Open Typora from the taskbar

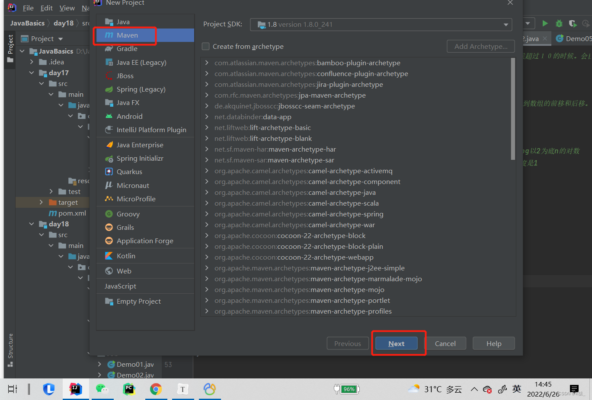(182, 389)
